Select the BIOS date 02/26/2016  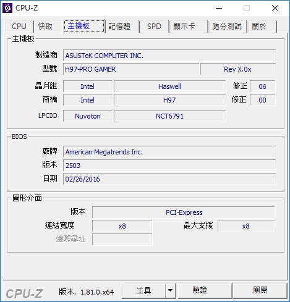point(169,179)
